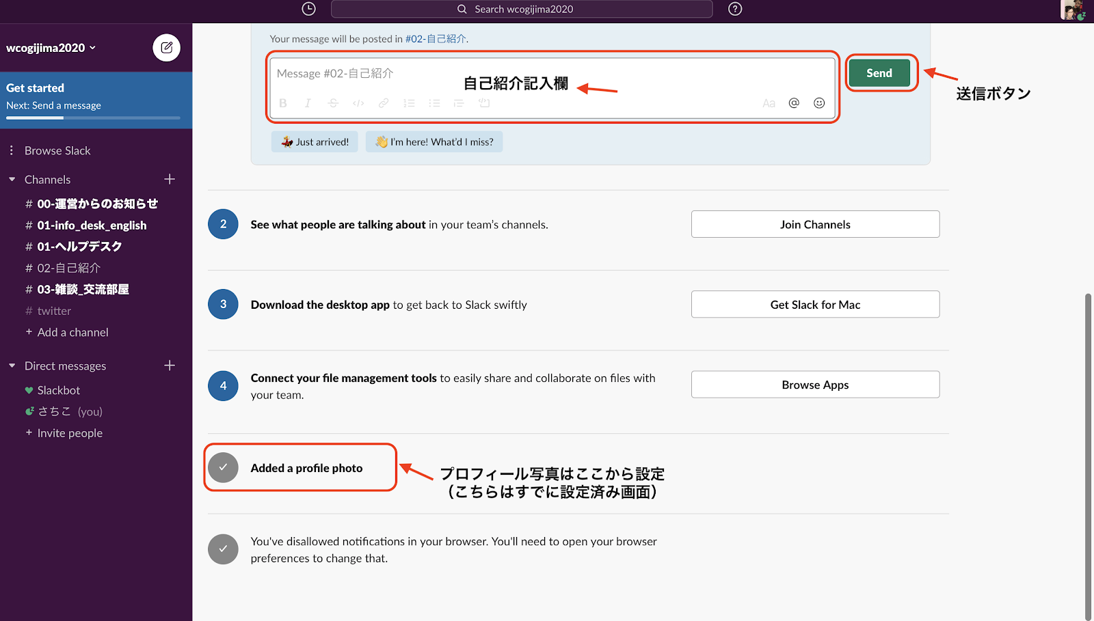The width and height of the screenshot is (1094, 621).
Task: Toggle bold formatting in message box
Action: point(283,103)
